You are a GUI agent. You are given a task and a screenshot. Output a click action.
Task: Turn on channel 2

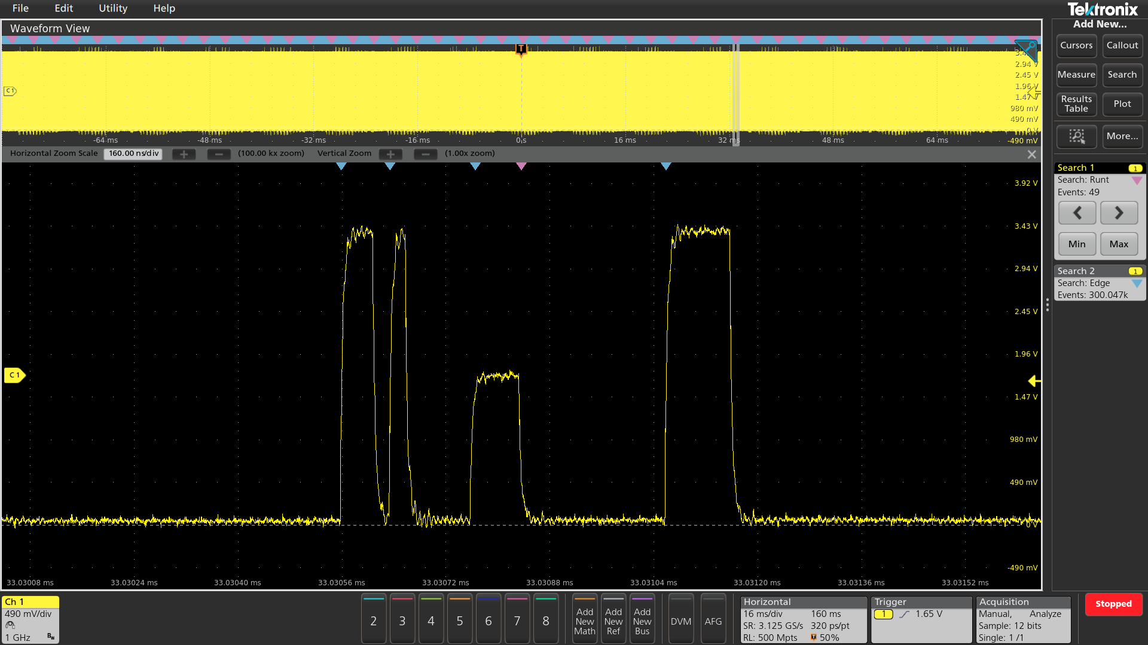(x=374, y=619)
